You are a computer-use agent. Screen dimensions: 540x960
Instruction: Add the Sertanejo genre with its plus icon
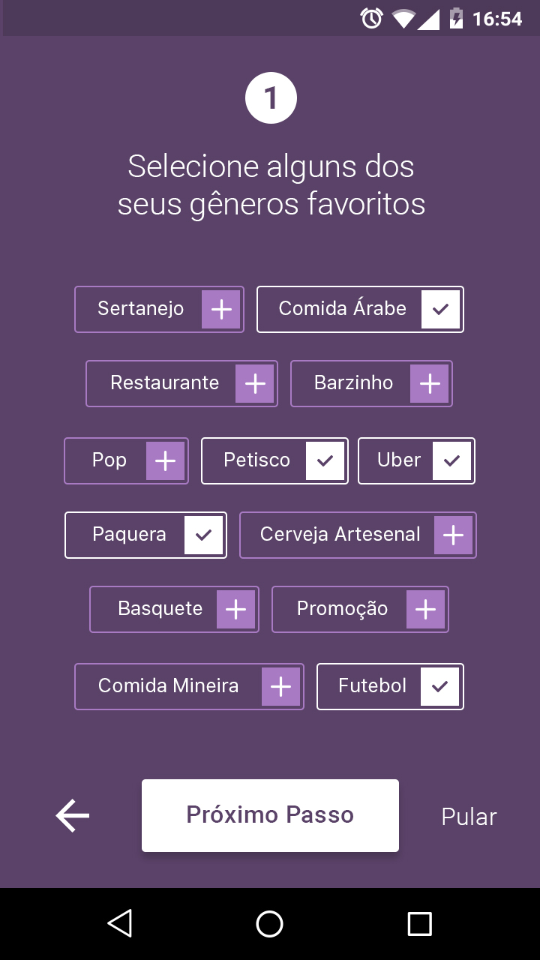point(221,309)
